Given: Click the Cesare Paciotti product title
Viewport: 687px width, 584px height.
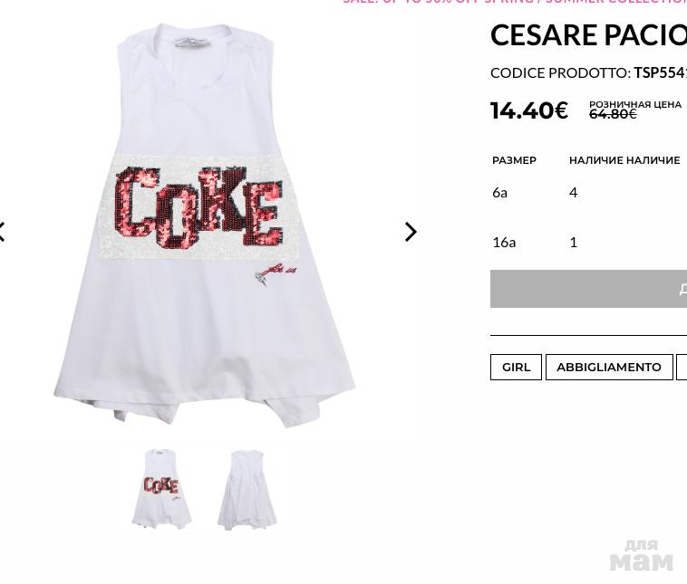Looking at the screenshot, I should (588, 34).
